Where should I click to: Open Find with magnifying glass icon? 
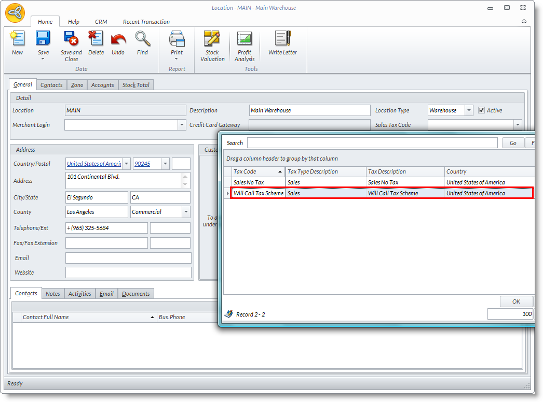click(x=142, y=39)
